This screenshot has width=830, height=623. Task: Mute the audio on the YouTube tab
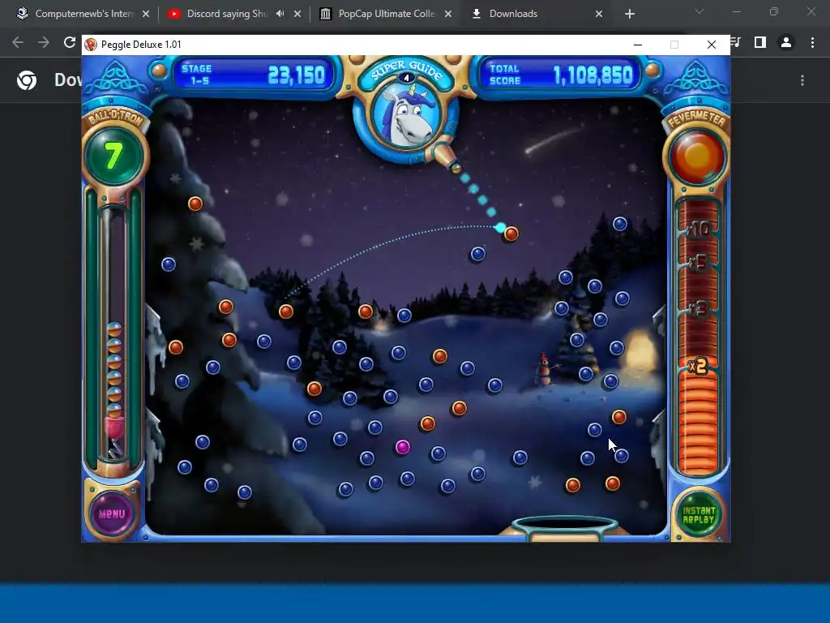coord(280,14)
